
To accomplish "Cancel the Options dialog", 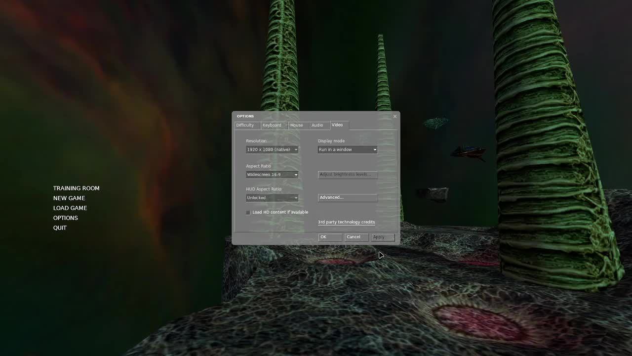I will click(x=356, y=237).
